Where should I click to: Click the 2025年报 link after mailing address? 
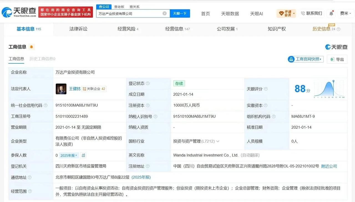coord(141,177)
